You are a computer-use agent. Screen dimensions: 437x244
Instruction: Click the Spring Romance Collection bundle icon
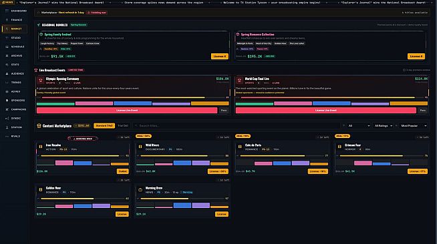point(238,35)
